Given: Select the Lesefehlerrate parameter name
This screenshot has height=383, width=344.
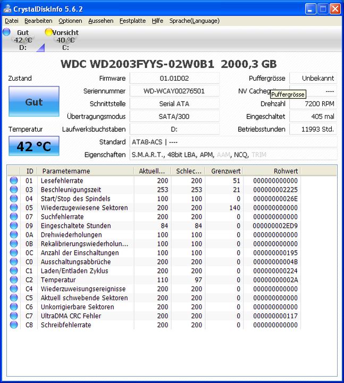Looking at the screenshot, I should tap(62, 181).
